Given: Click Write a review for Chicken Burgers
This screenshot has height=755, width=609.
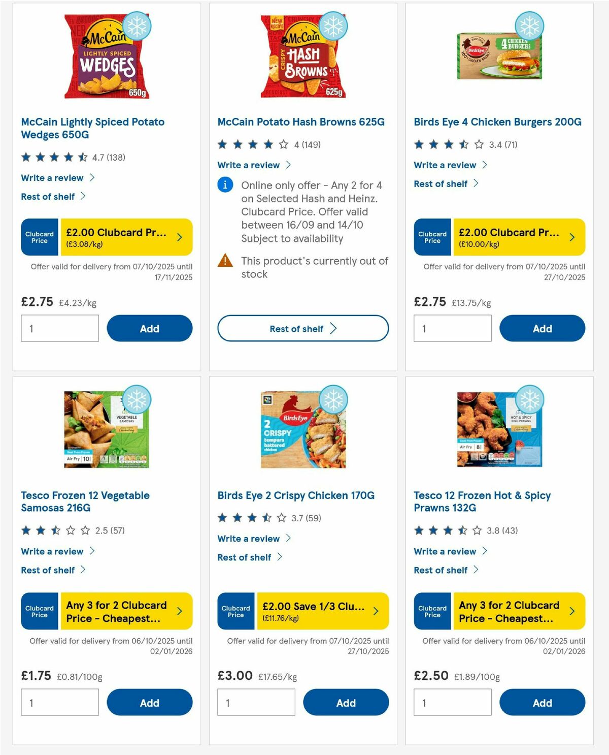Looking at the screenshot, I should [444, 165].
